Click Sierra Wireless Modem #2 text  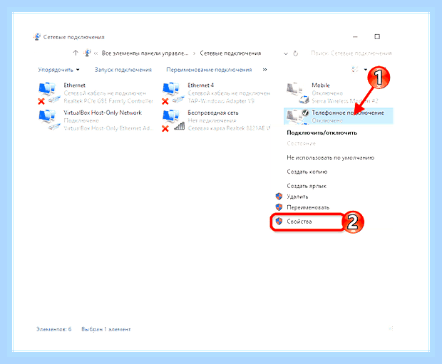(345, 101)
